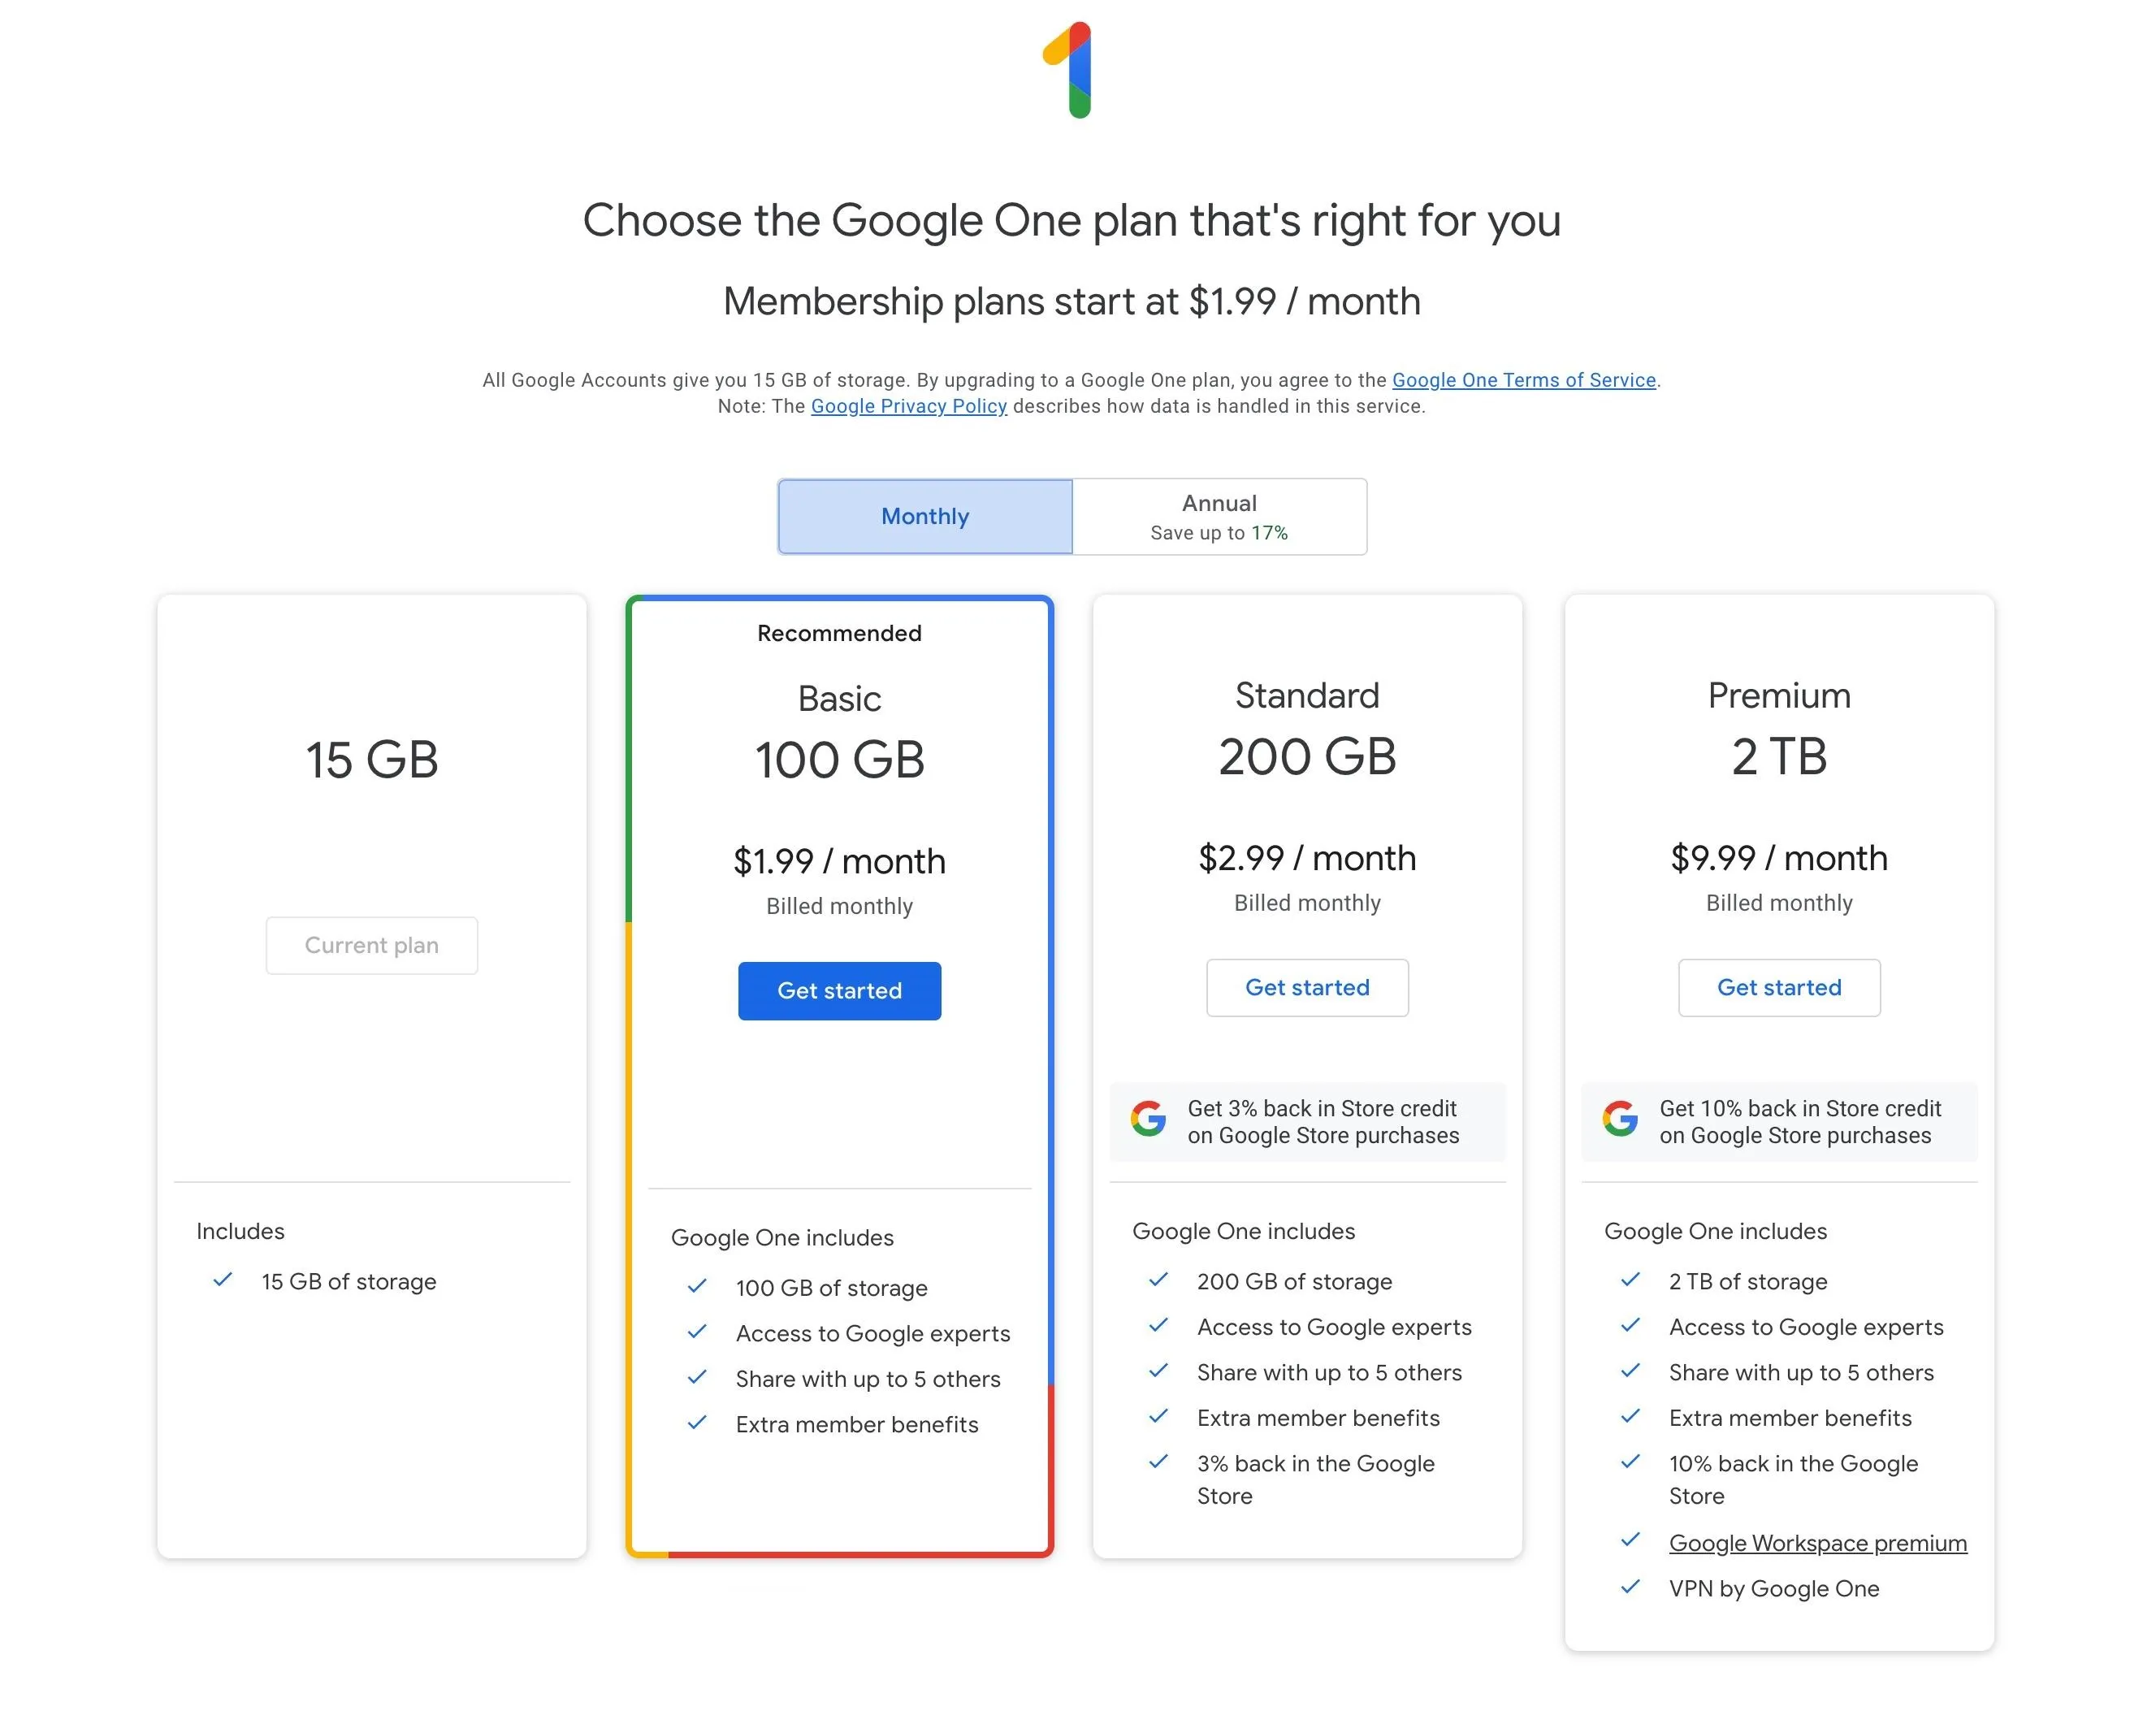The height and width of the screenshot is (1711, 2156).
Task: Switch to Annual billing option
Action: click(x=1220, y=517)
